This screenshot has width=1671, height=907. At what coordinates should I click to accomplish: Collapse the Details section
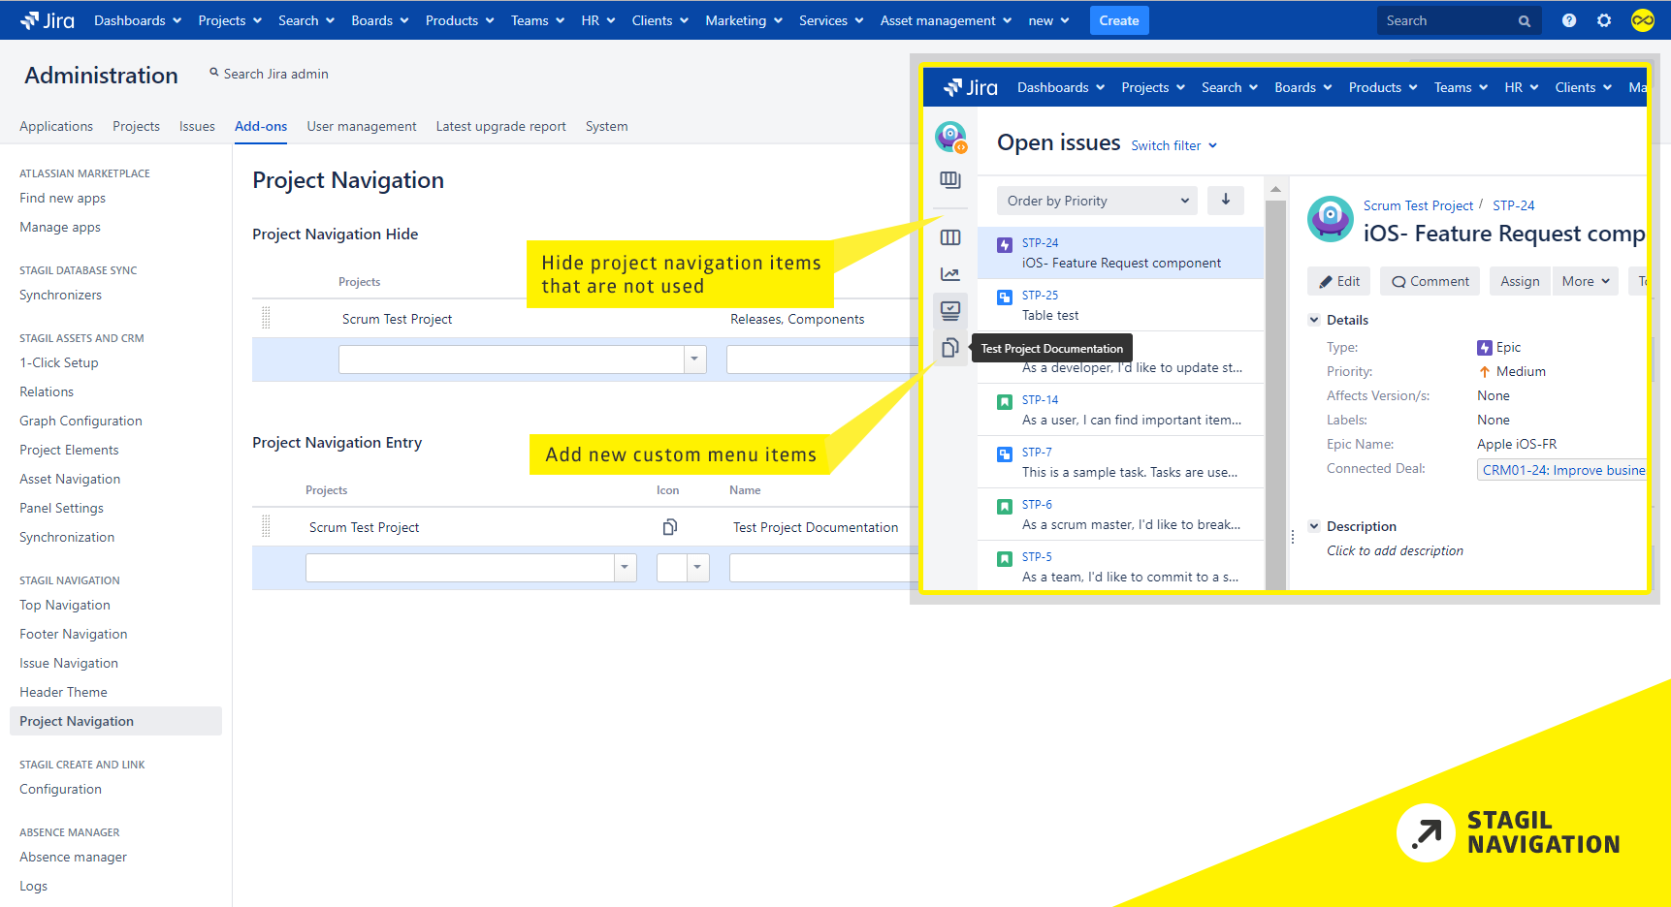(1314, 320)
